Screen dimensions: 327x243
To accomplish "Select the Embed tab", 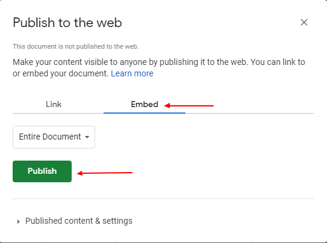I will [x=145, y=104].
